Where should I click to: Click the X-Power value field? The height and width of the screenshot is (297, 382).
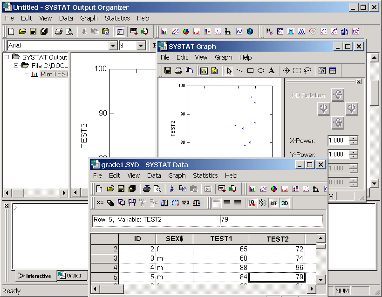click(x=339, y=141)
